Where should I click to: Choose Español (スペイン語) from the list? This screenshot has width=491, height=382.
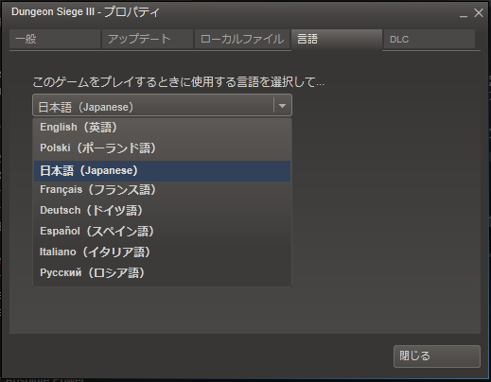(162, 232)
